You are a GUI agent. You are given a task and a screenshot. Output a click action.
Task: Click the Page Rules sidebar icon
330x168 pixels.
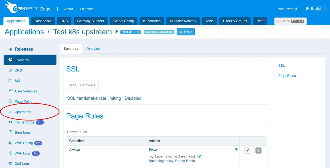[x=10, y=101]
